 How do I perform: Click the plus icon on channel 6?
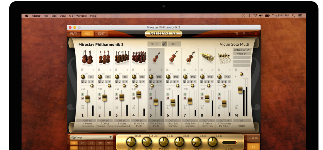tap(179, 70)
